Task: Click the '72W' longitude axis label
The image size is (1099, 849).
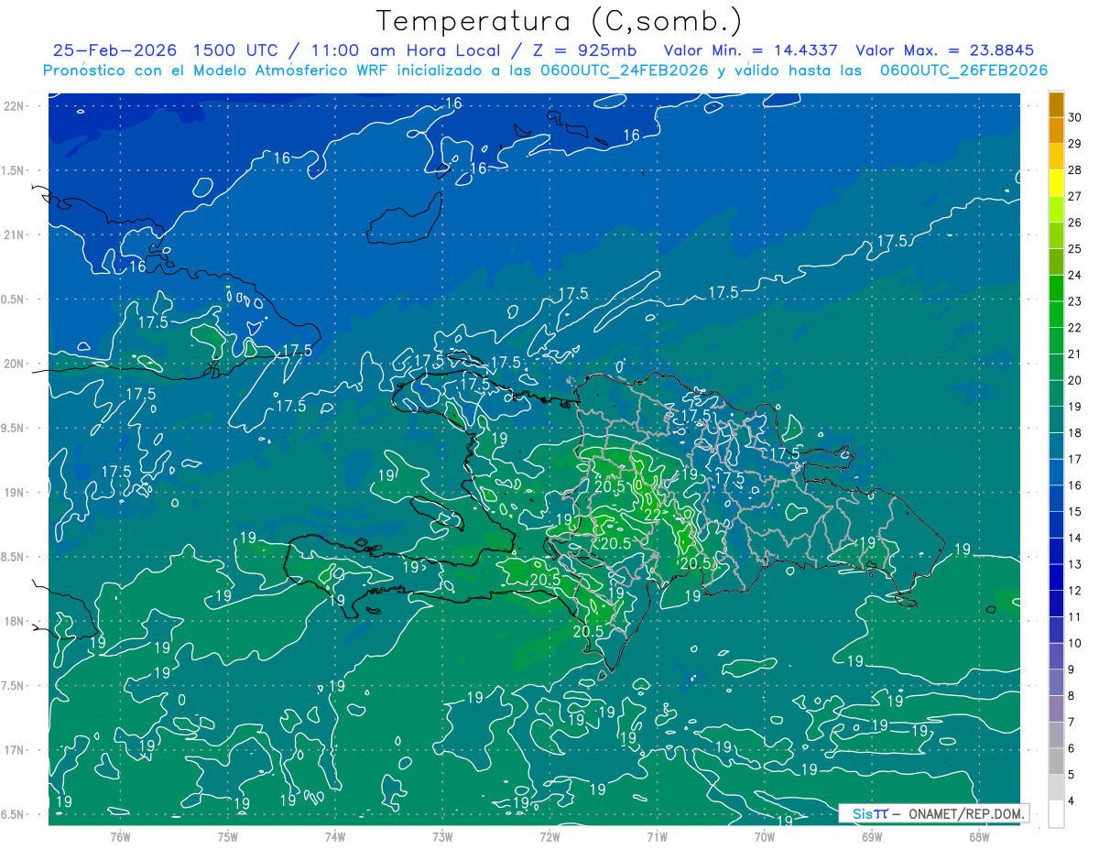Action: 549,836
